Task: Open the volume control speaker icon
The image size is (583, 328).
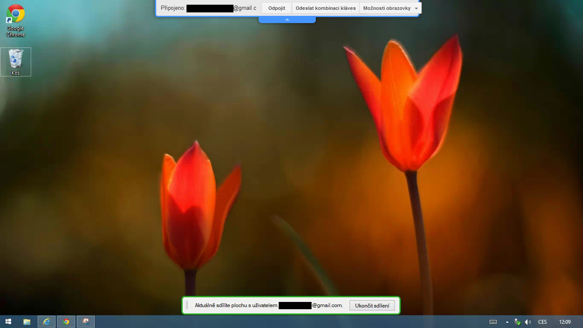Action: tap(528, 322)
